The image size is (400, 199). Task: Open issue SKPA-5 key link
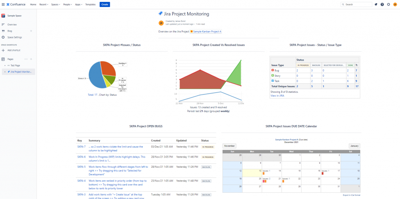(81, 167)
